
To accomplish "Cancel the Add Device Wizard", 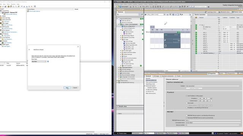I will pyautogui.click(x=75, y=88).
